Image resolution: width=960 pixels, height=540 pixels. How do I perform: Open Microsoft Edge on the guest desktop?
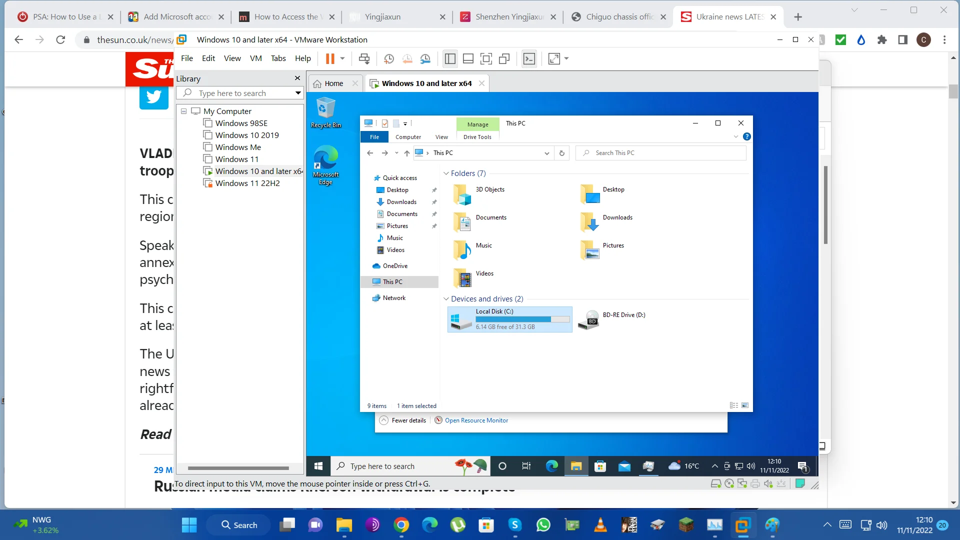[325, 165]
